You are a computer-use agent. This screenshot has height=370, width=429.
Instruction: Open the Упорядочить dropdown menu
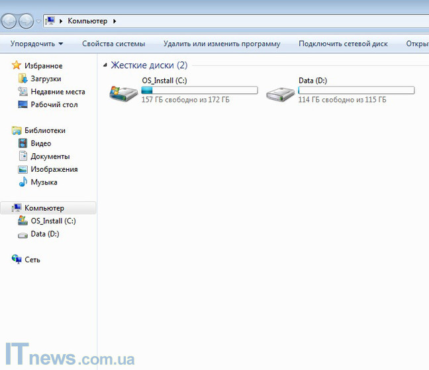[36, 44]
